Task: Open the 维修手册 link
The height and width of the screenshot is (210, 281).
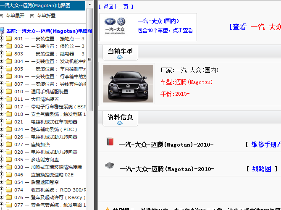Action: pyautogui.click(x=266, y=144)
